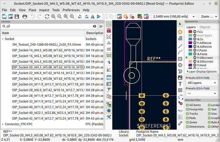Select the Delete tool icon
The width and height of the screenshot is (220, 142).
pyautogui.click(x=180, y=103)
